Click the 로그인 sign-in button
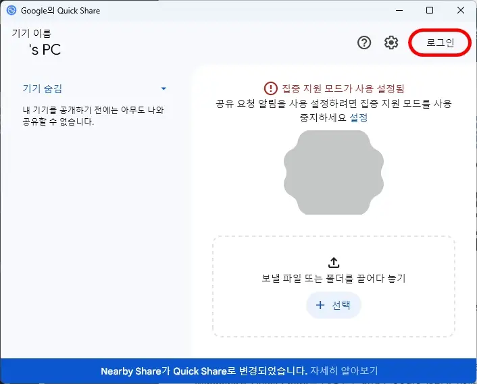This screenshot has height=384, width=477. point(440,43)
